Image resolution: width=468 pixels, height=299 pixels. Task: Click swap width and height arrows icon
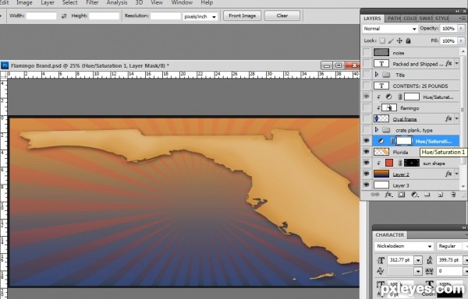pyautogui.click(x=64, y=16)
